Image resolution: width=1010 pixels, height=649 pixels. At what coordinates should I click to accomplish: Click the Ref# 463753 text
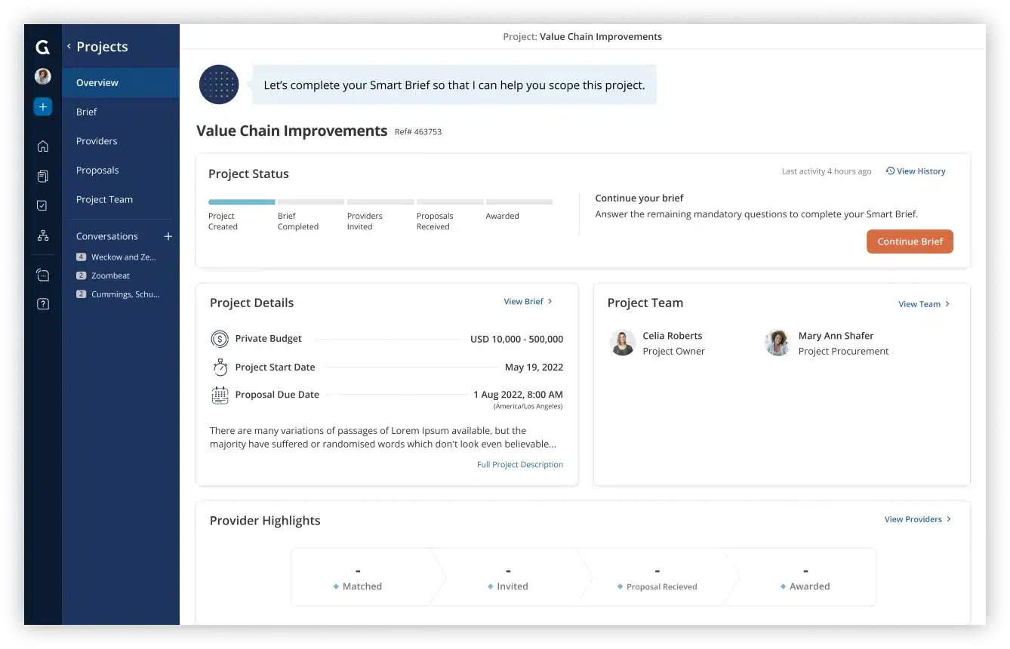(x=418, y=132)
